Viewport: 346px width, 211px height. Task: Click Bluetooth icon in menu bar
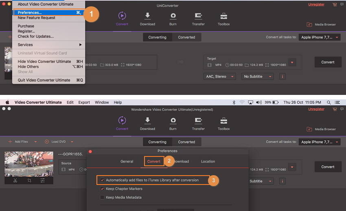click(234, 102)
